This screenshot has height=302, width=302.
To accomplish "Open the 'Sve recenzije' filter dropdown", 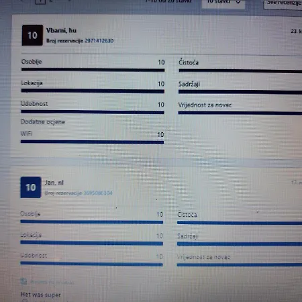I will click(x=283, y=3).
